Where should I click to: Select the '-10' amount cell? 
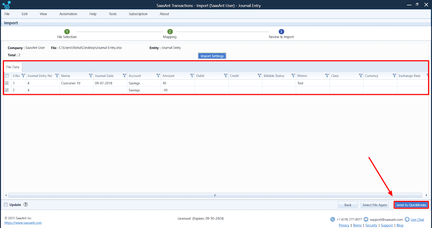click(x=178, y=90)
